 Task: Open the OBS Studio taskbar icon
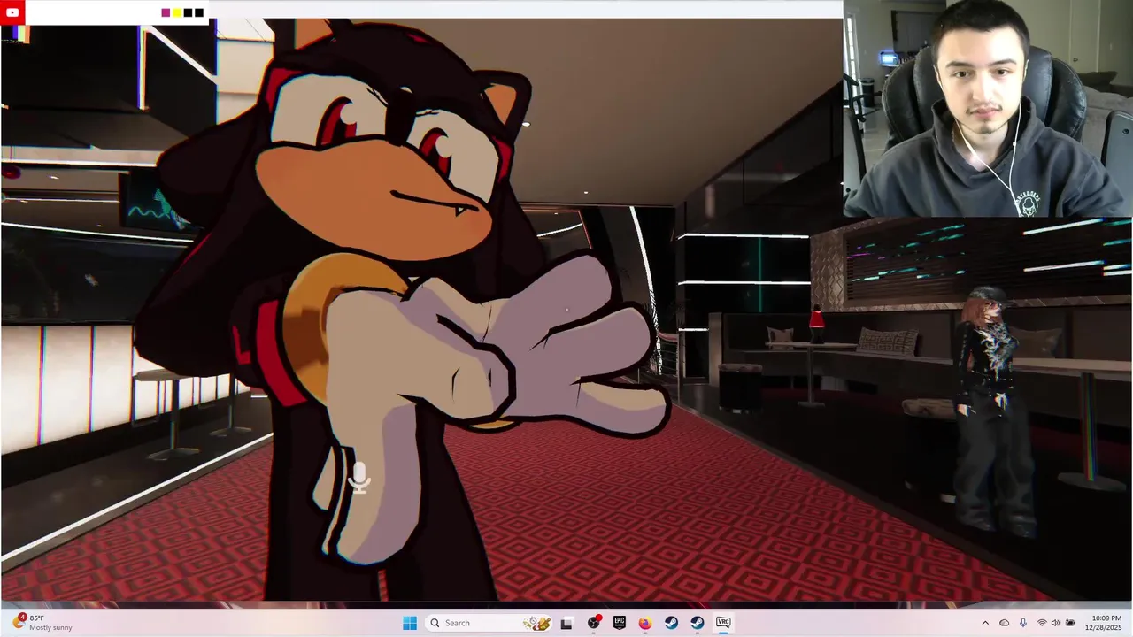pos(594,623)
